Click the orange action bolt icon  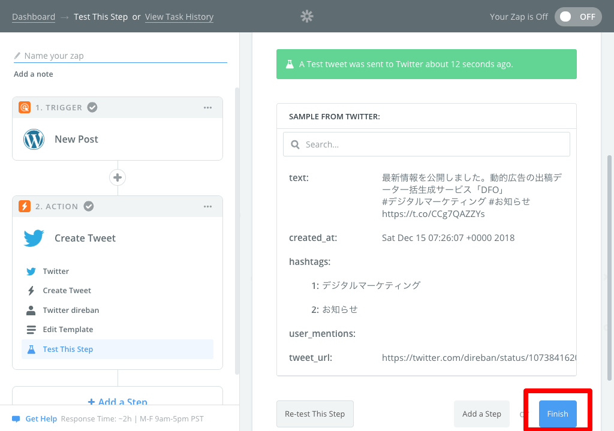(x=25, y=206)
